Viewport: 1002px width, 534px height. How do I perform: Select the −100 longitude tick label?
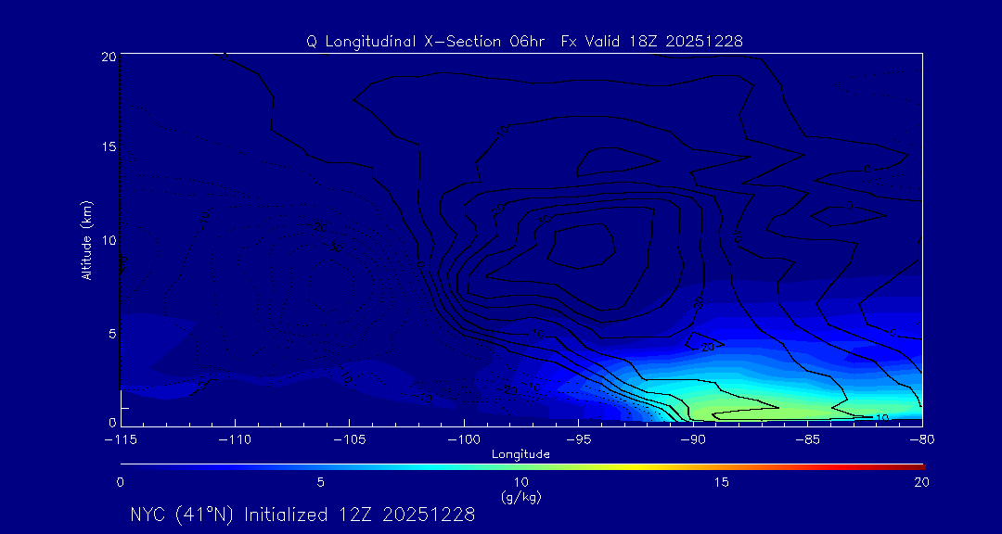(463, 440)
